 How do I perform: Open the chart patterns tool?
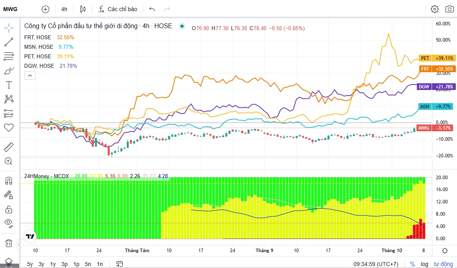point(9,99)
